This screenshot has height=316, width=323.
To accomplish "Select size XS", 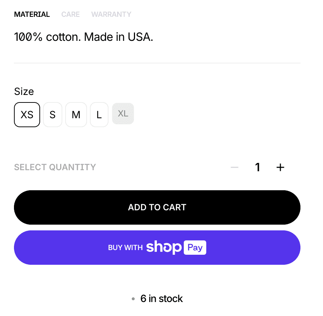I will click(x=27, y=115).
